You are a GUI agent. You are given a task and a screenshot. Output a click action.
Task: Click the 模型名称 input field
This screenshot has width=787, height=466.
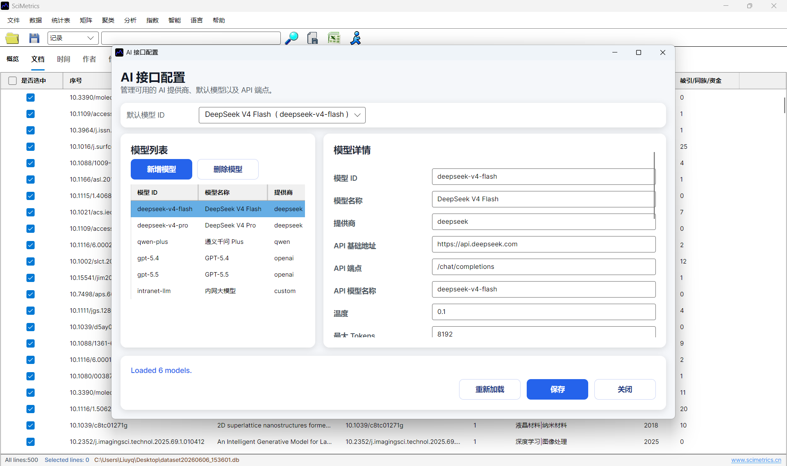click(x=543, y=199)
